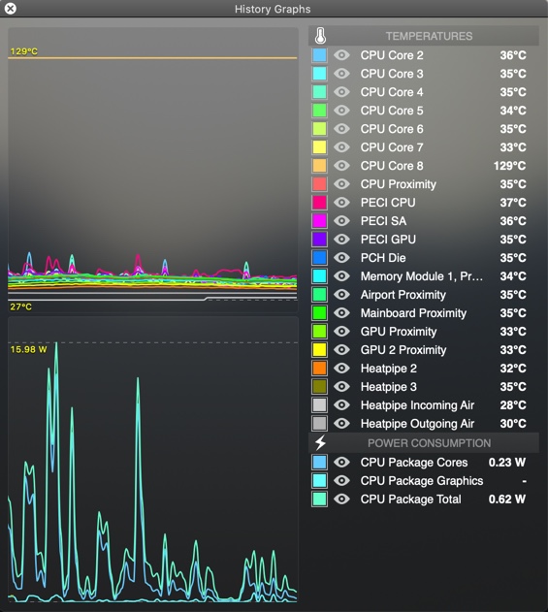
Task: Click the 0.23 W CPU Package Cores value
Action: pyautogui.click(x=507, y=462)
